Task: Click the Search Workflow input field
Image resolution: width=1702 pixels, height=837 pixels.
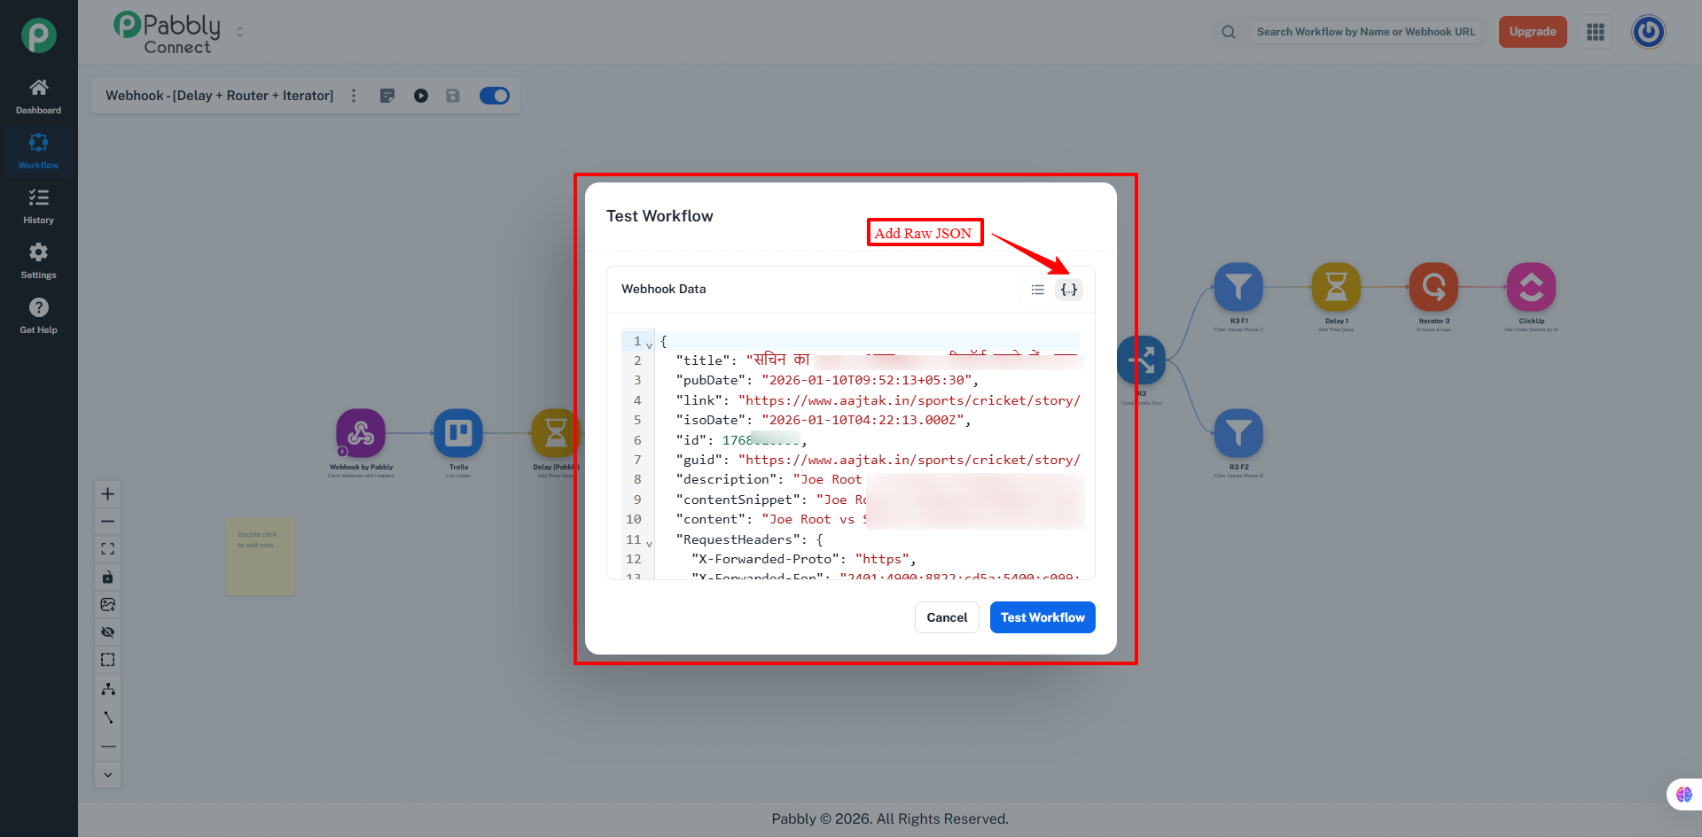Action: (x=1365, y=32)
